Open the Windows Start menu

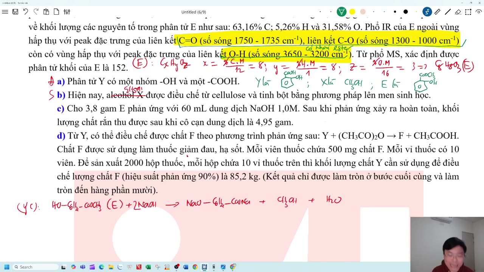[6, 267]
